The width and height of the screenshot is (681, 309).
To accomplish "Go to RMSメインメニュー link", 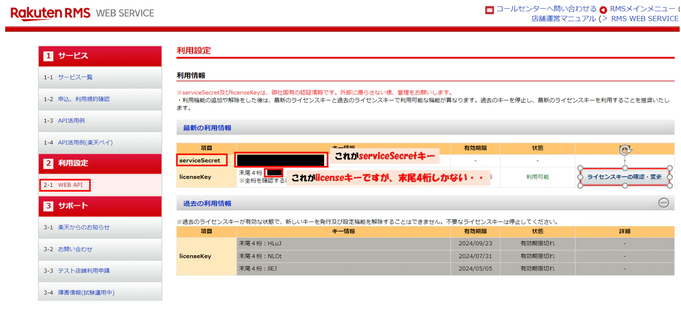I will tap(643, 9).
